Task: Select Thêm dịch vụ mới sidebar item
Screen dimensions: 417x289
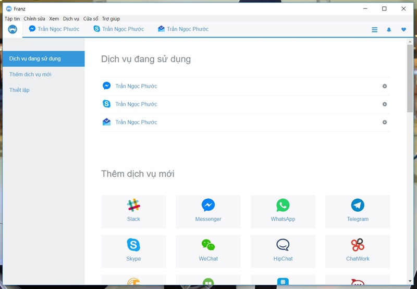Action: pyautogui.click(x=44, y=74)
